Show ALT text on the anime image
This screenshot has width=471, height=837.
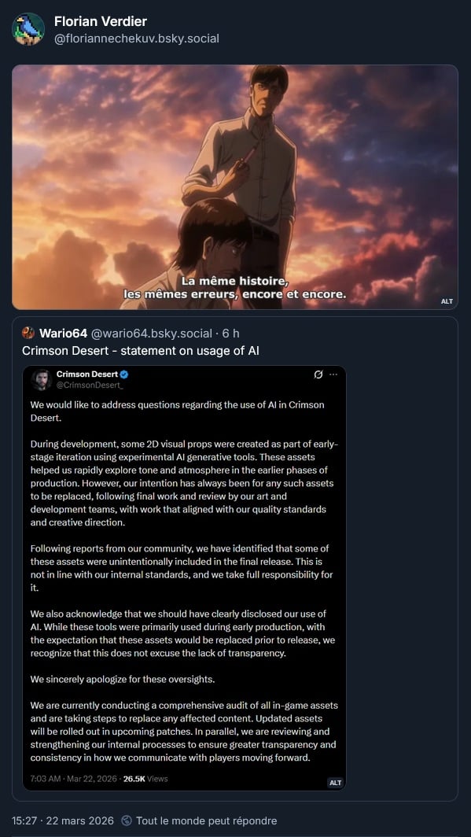(x=447, y=301)
